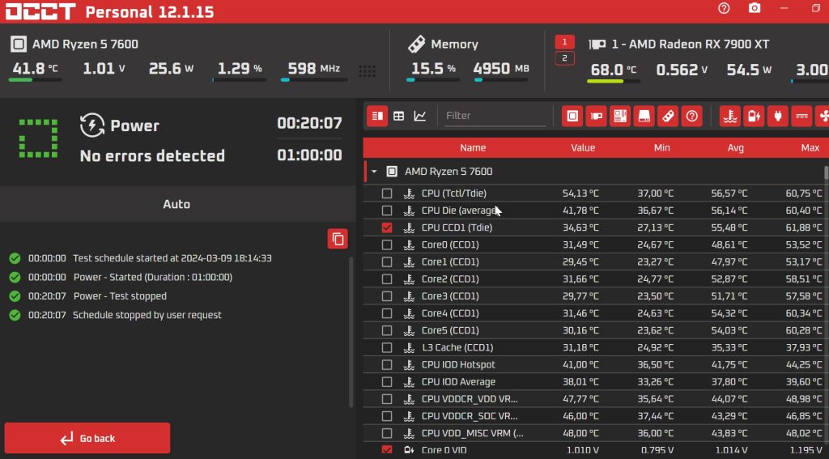Click the CPU core grid dots icon

click(367, 71)
